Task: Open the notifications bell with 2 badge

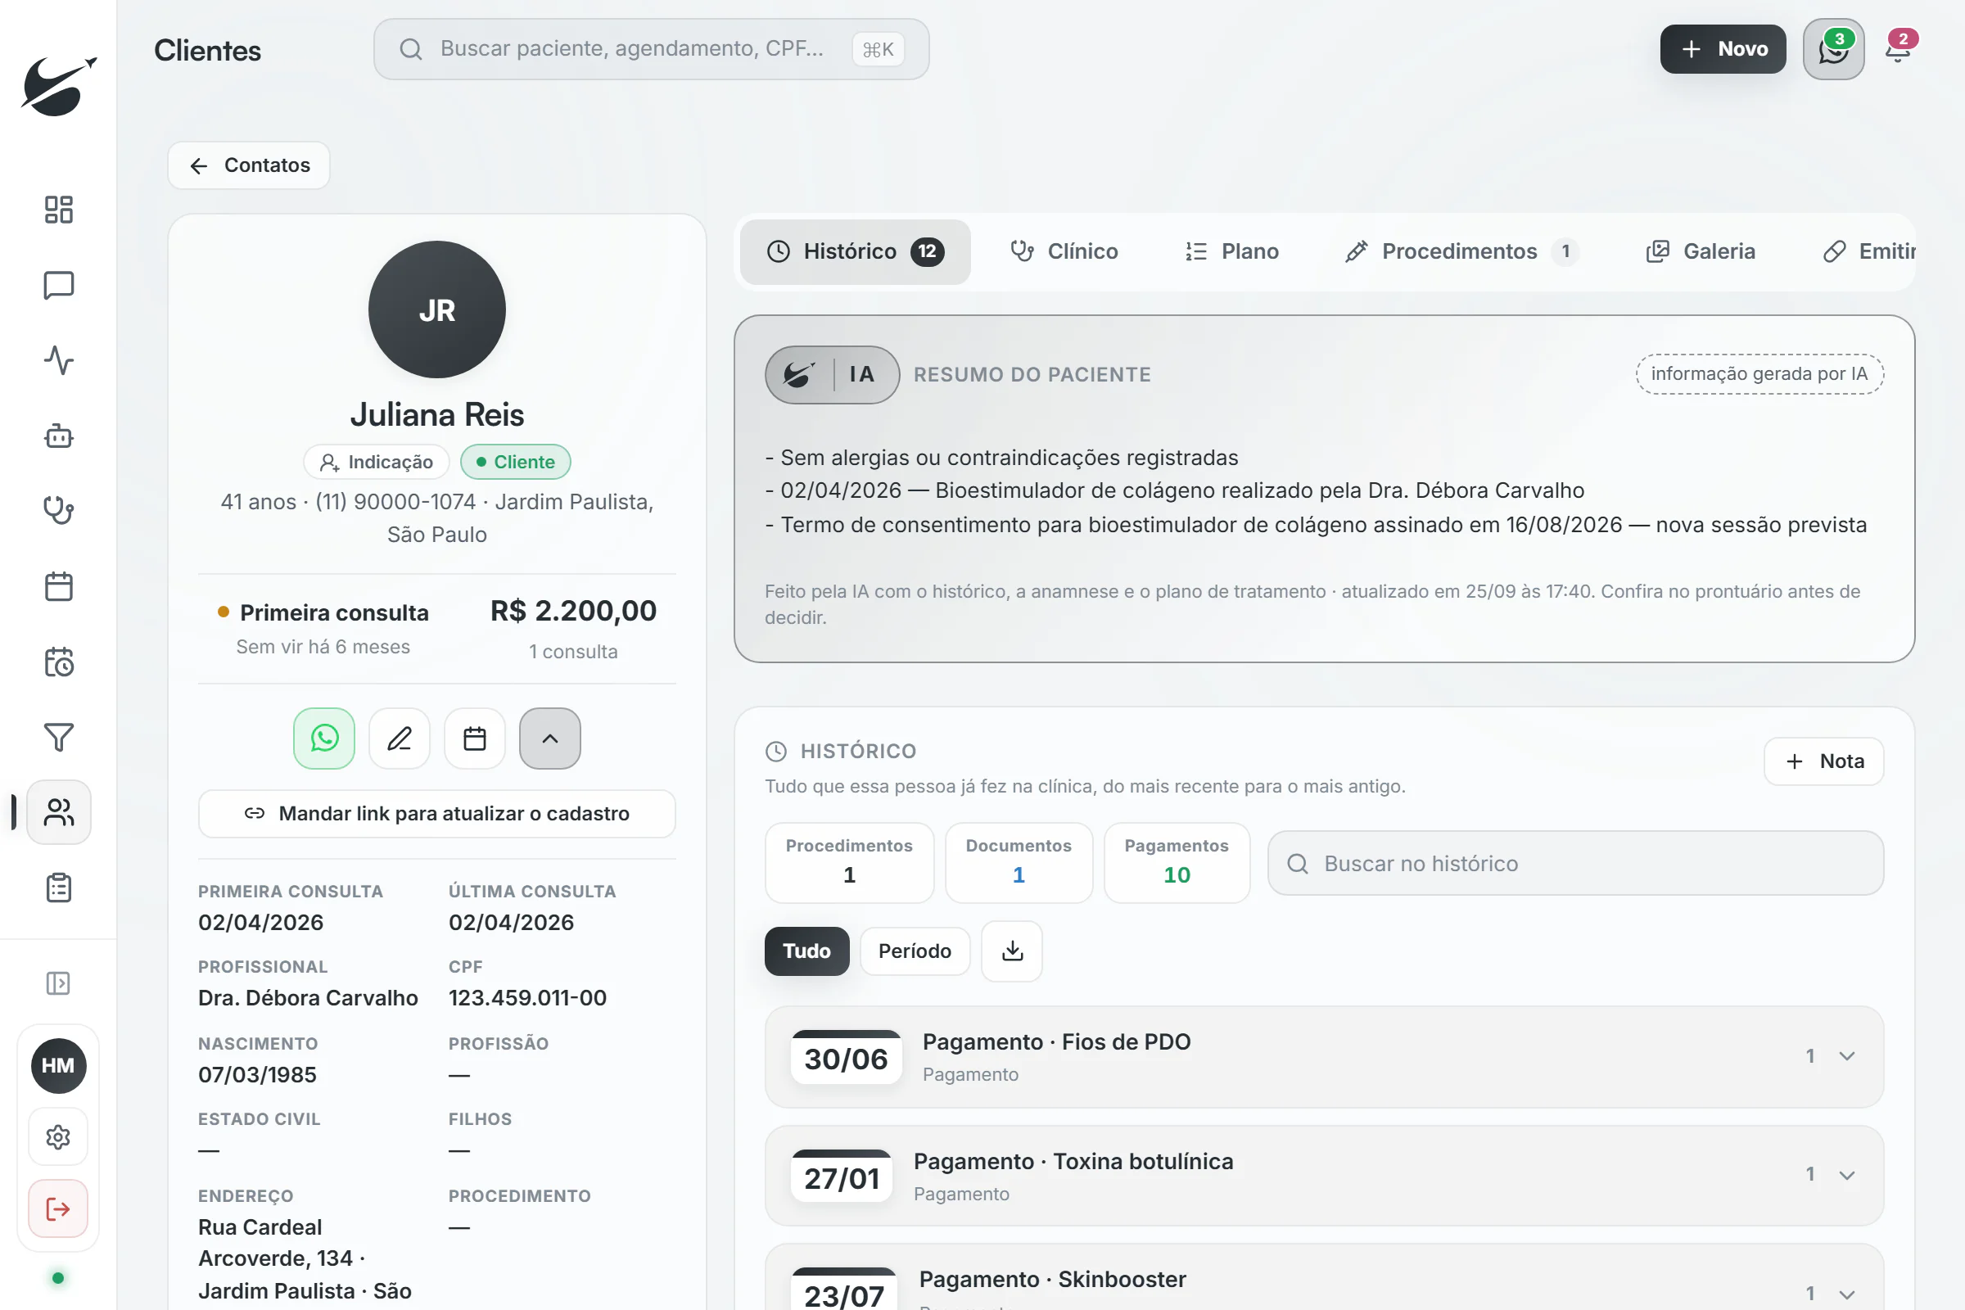Action: click(x=1898, y=49)
